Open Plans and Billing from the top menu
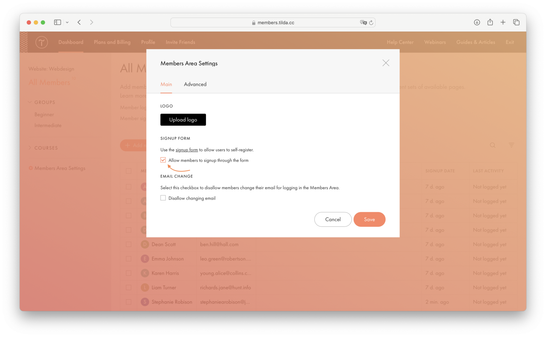This screenshot has height=337, width=546. pyautogui.click(x=112, y=42)
